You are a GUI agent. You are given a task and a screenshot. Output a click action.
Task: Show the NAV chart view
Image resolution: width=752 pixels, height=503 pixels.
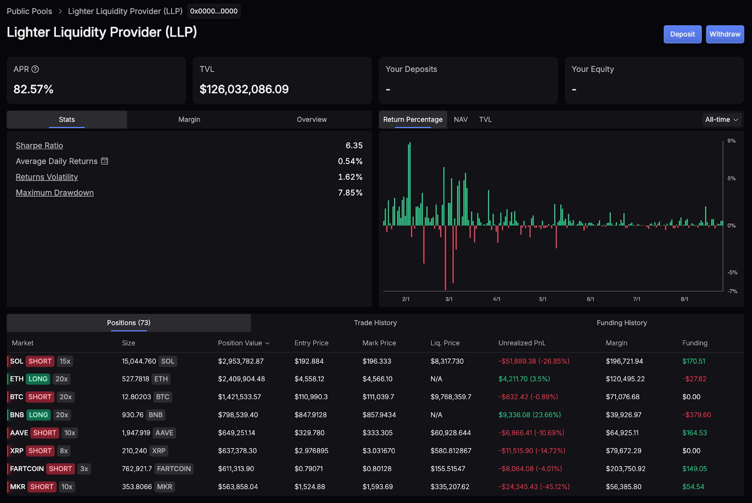click(x=461, y=120)
